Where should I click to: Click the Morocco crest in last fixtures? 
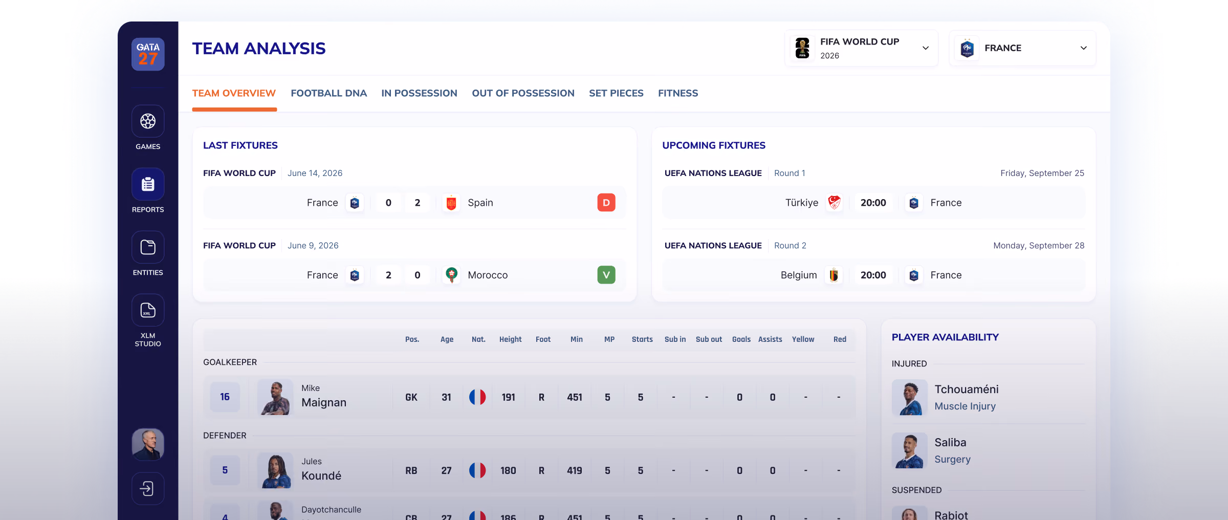coord(451,275)
